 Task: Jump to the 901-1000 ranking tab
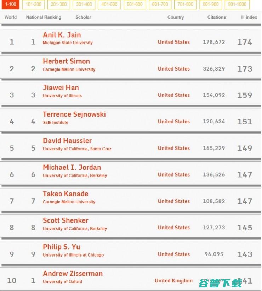(x=237, y=4)
